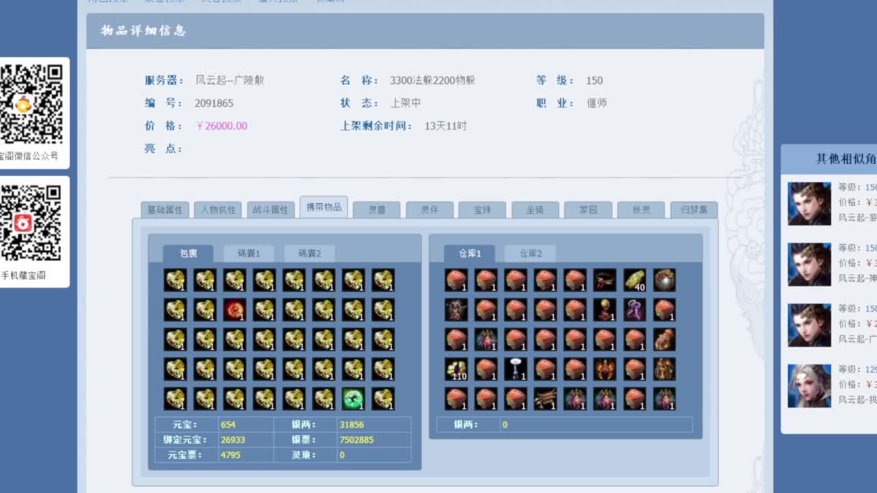The image size is (877, 493).
Task: Open the 家园 tab
Action: pos(588,210)
